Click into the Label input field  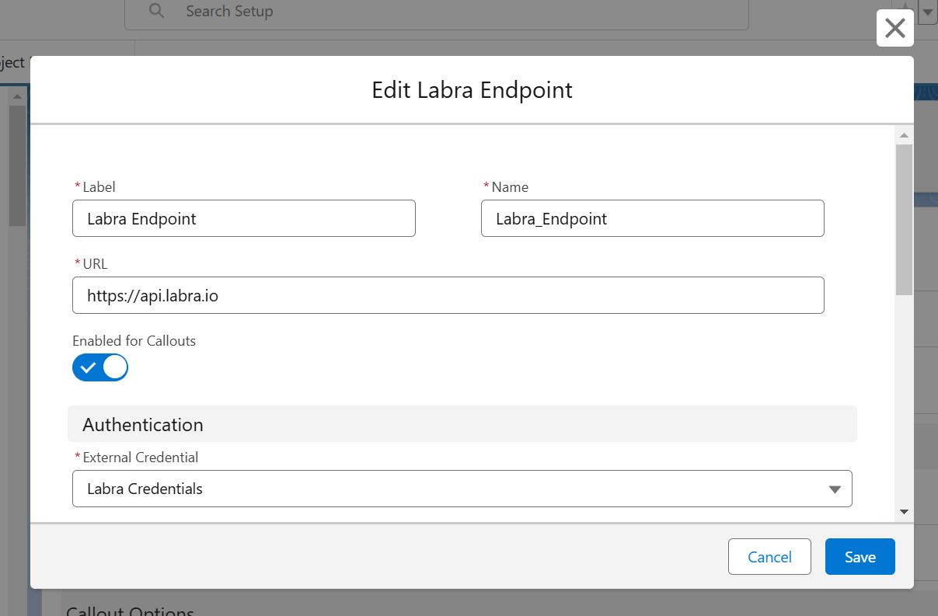(x=244, y=218)
